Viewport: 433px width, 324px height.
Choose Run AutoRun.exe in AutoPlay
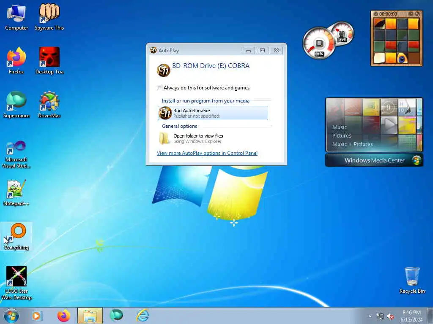tap(213, 113)
